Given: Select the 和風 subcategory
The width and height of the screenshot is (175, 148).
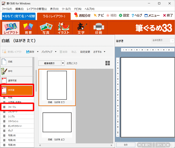Looking at the screenshot, I should (x=17, y=98).
